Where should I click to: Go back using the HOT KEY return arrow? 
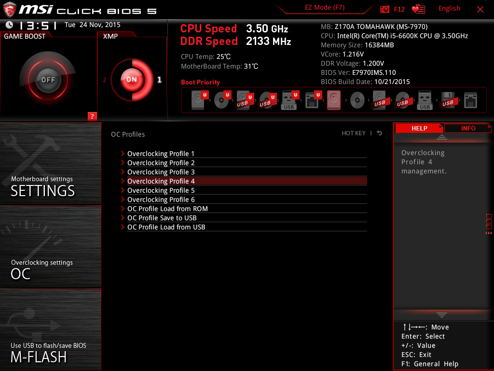click(379, 133)
